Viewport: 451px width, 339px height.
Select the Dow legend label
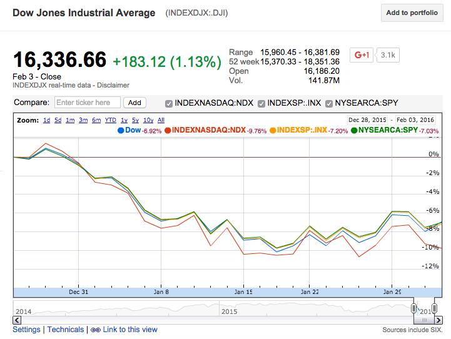[133, 130]
